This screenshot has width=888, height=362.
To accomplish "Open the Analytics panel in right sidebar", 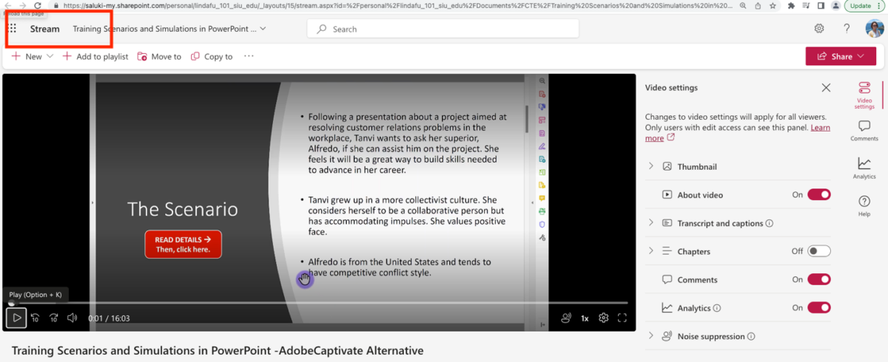I will pyautogui.click(x=864, y=168).
